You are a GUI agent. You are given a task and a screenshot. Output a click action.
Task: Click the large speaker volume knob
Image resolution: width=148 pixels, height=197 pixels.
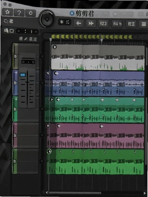[47, 19]
